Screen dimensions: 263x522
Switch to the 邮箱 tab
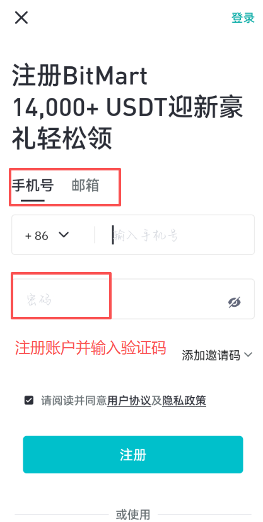click(85, 186)
